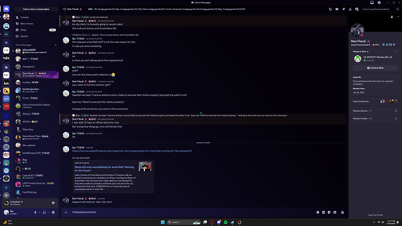This screenshot has height=226, width=402.
Task: Open CertifiedLaw direct message
Action: [36, 192]
